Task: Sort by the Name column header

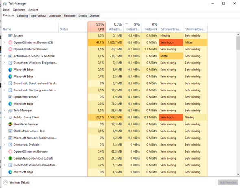Action: (30, 27)
